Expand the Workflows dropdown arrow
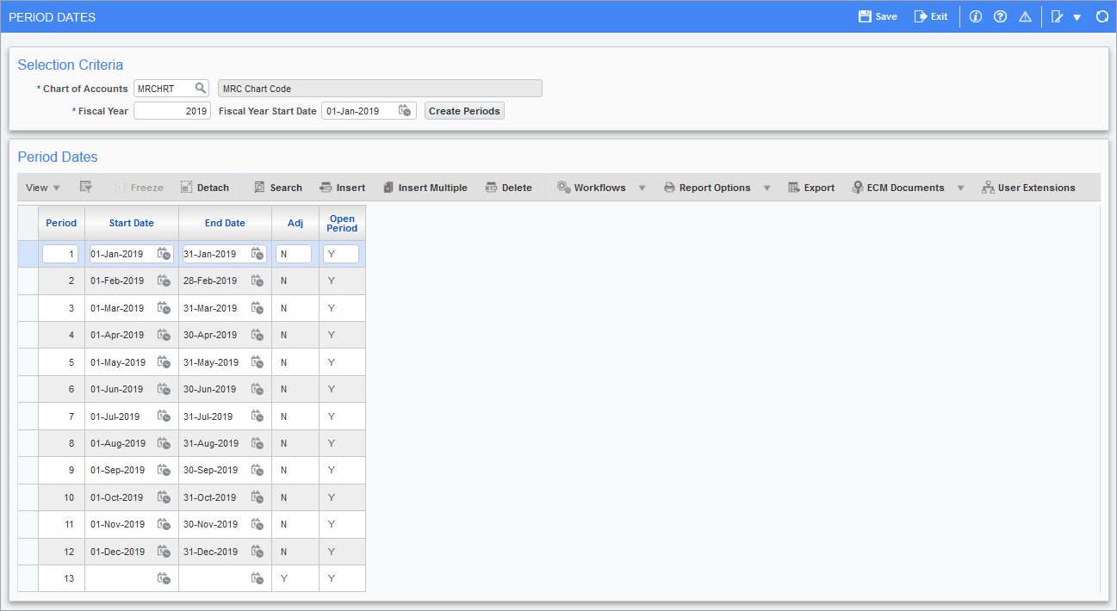Image resolution: width=1117 pixels, height=611 pixels. pyautogui.click(x=642, y=188)
